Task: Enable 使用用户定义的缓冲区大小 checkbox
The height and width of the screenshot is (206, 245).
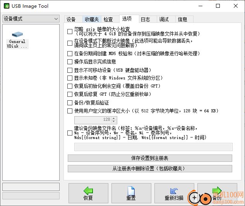Action: click(70, 111)
